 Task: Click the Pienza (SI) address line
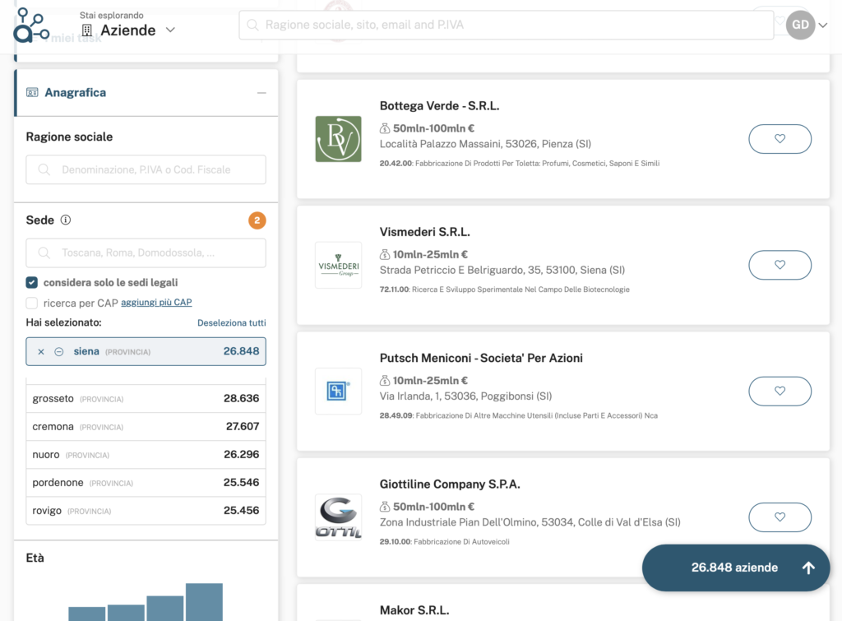coord(485,144)
